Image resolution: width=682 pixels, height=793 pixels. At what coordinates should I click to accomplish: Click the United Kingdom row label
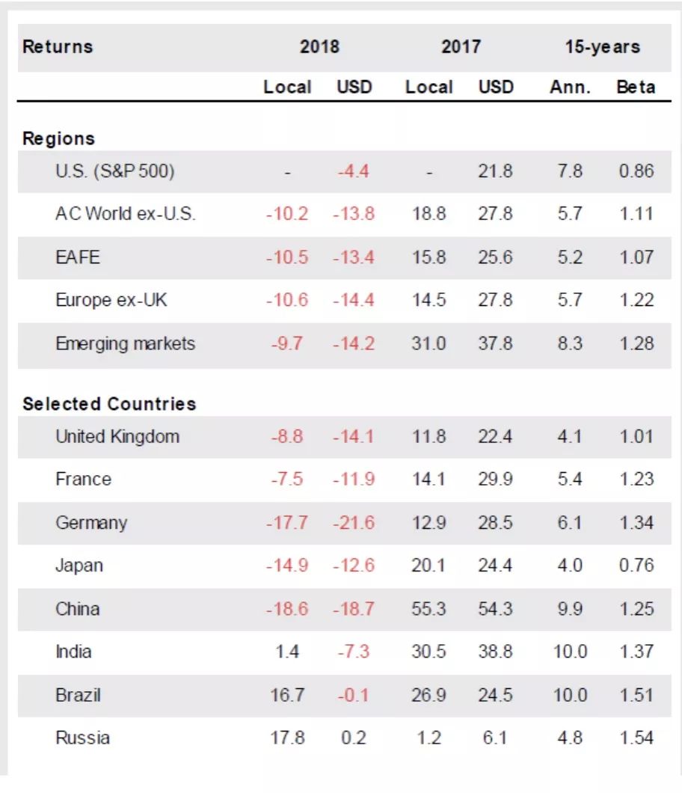pyautogui.click(x=117, y=436)
